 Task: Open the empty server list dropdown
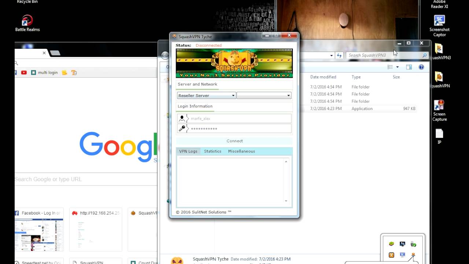[264, 95]
